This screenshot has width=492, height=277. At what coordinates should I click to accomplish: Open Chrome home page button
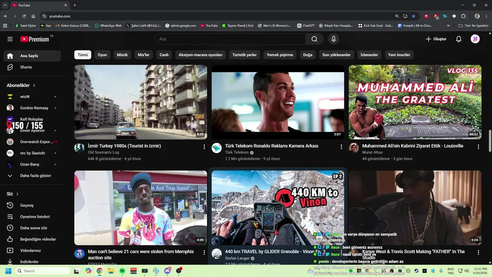(x=33, y=16)
